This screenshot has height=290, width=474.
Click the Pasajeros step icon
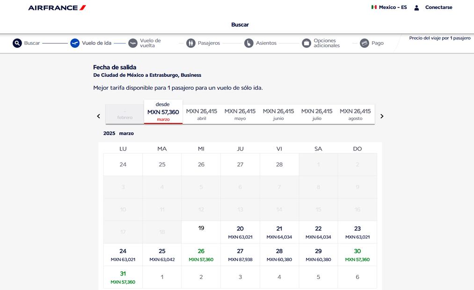190,43
